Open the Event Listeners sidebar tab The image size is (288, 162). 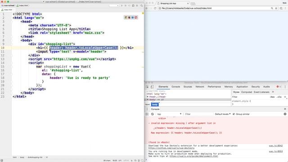click(261, 92)
